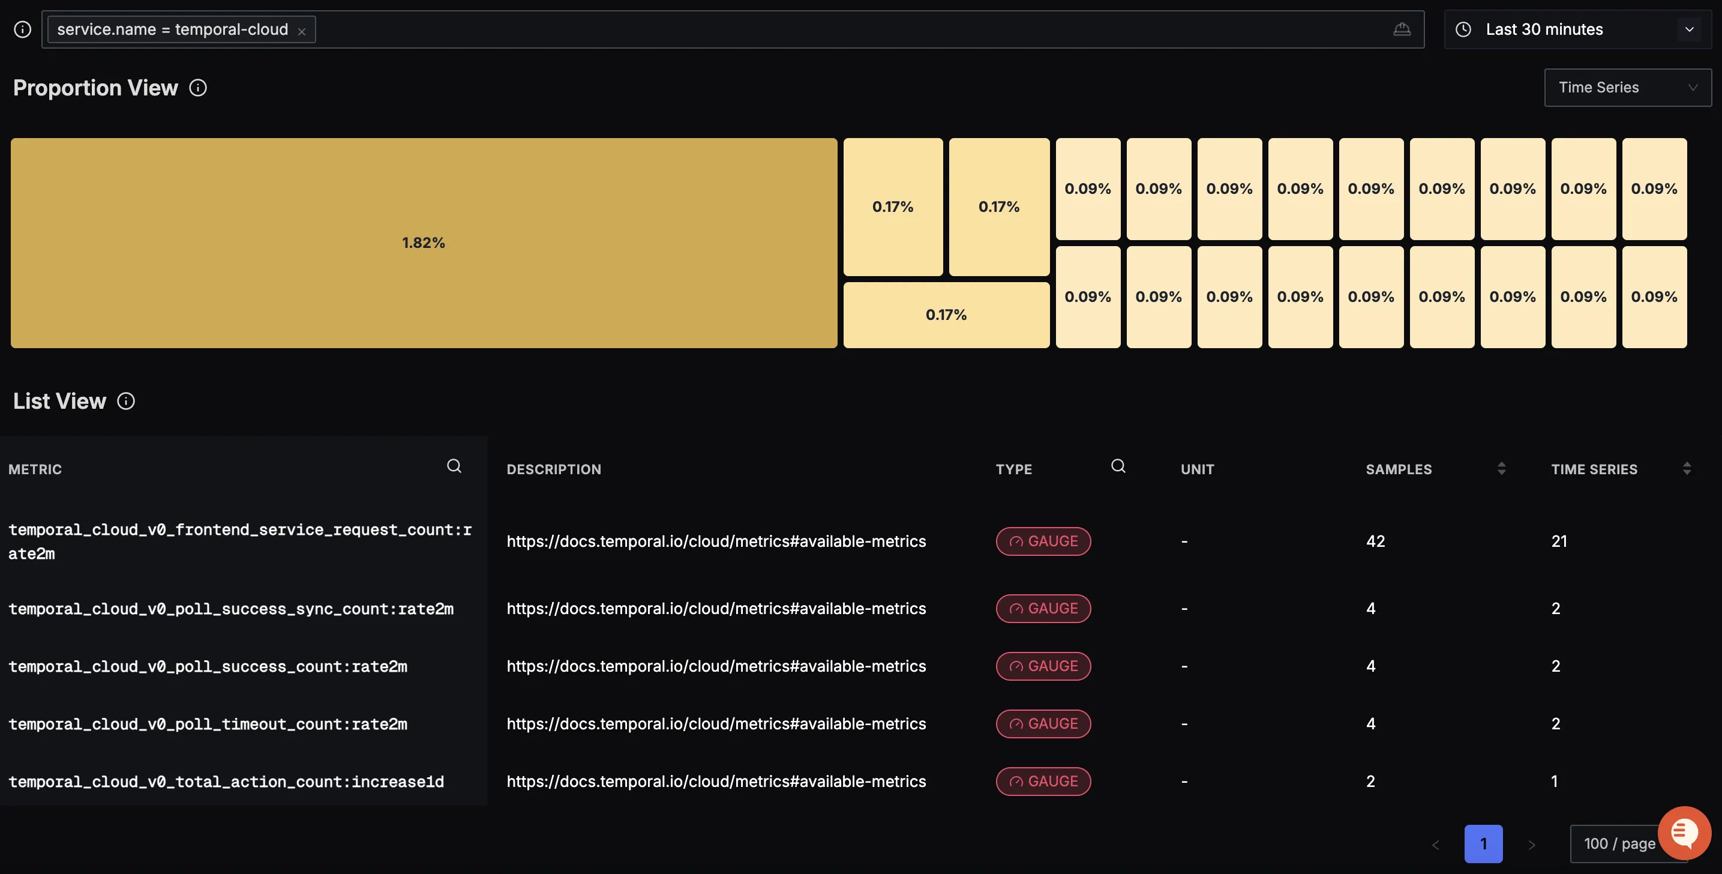Open the available-metrics documentation link
Image resolution: width=1722 pixels, height=874 pixels.
click(x=716, y=541)
